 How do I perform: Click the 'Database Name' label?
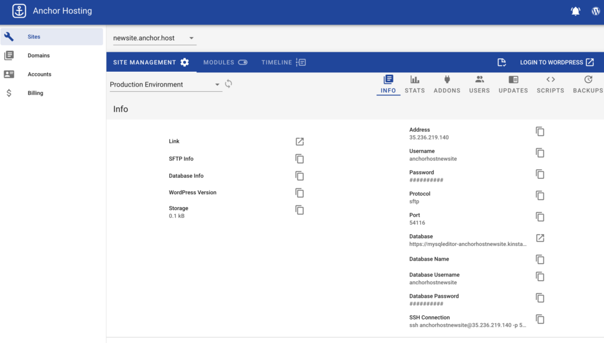click(x=429, y=259)
